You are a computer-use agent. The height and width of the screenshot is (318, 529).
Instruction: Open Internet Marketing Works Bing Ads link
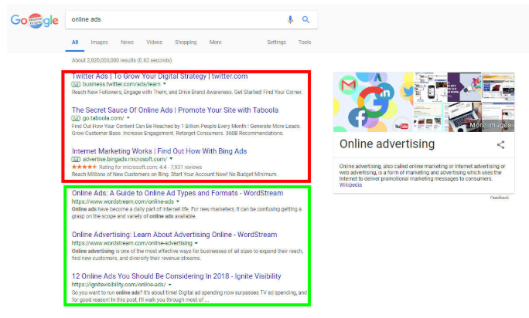coord(159,151)
